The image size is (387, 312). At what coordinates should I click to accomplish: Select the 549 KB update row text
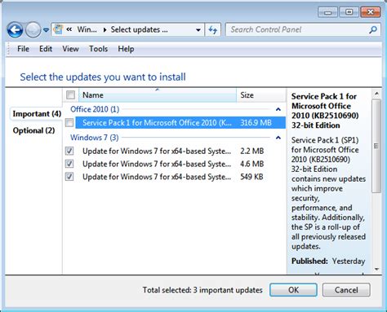point(157,177)
